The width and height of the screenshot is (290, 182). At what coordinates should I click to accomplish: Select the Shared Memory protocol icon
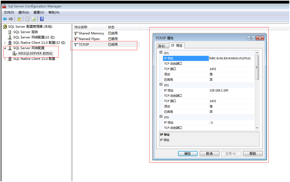click(x=76, y=33)
